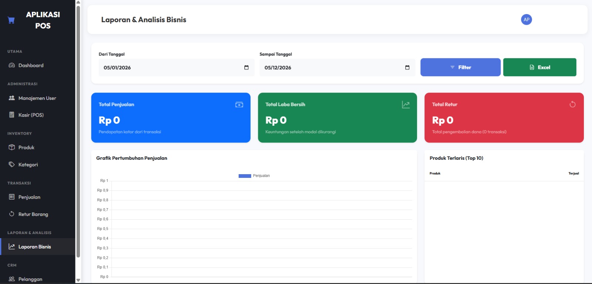The height and width of the screenshot is (284, 592).
Task: Open Retur Barang menu item
Action: pyautogui.click(x=38, y=214)
